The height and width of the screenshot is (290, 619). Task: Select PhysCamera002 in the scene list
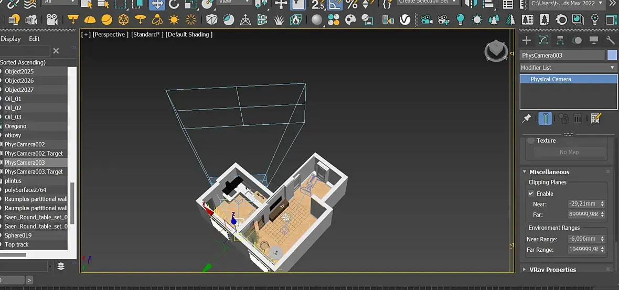[25, 144]
